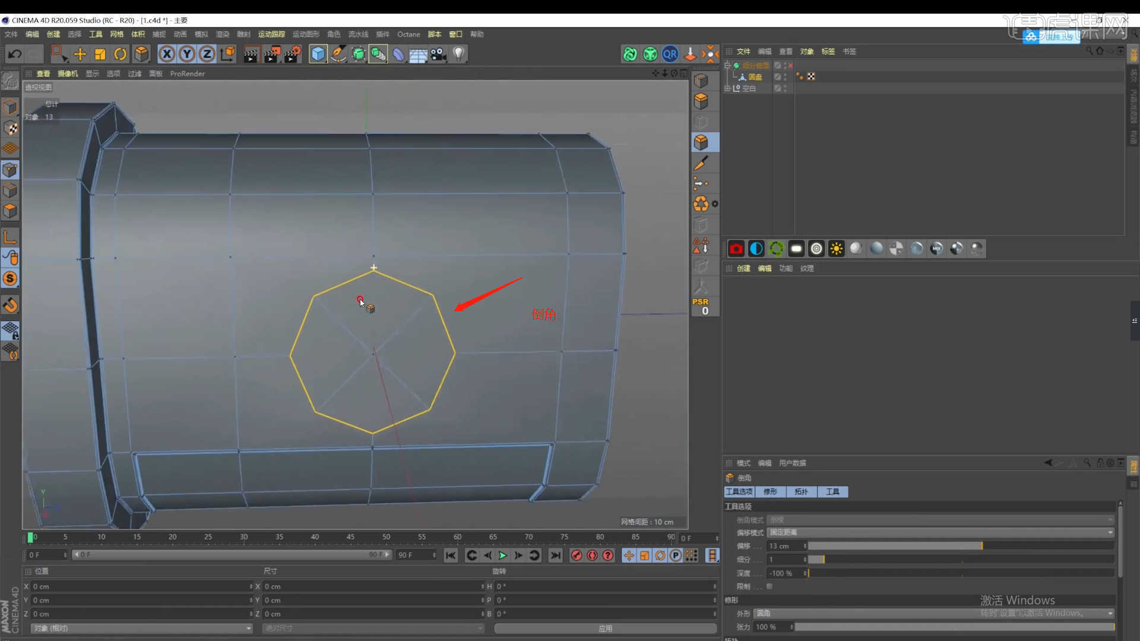1140x641 pixels.
Task: Toggle the X axis lock
Action: pyautogui.click(x=167, y=55)
